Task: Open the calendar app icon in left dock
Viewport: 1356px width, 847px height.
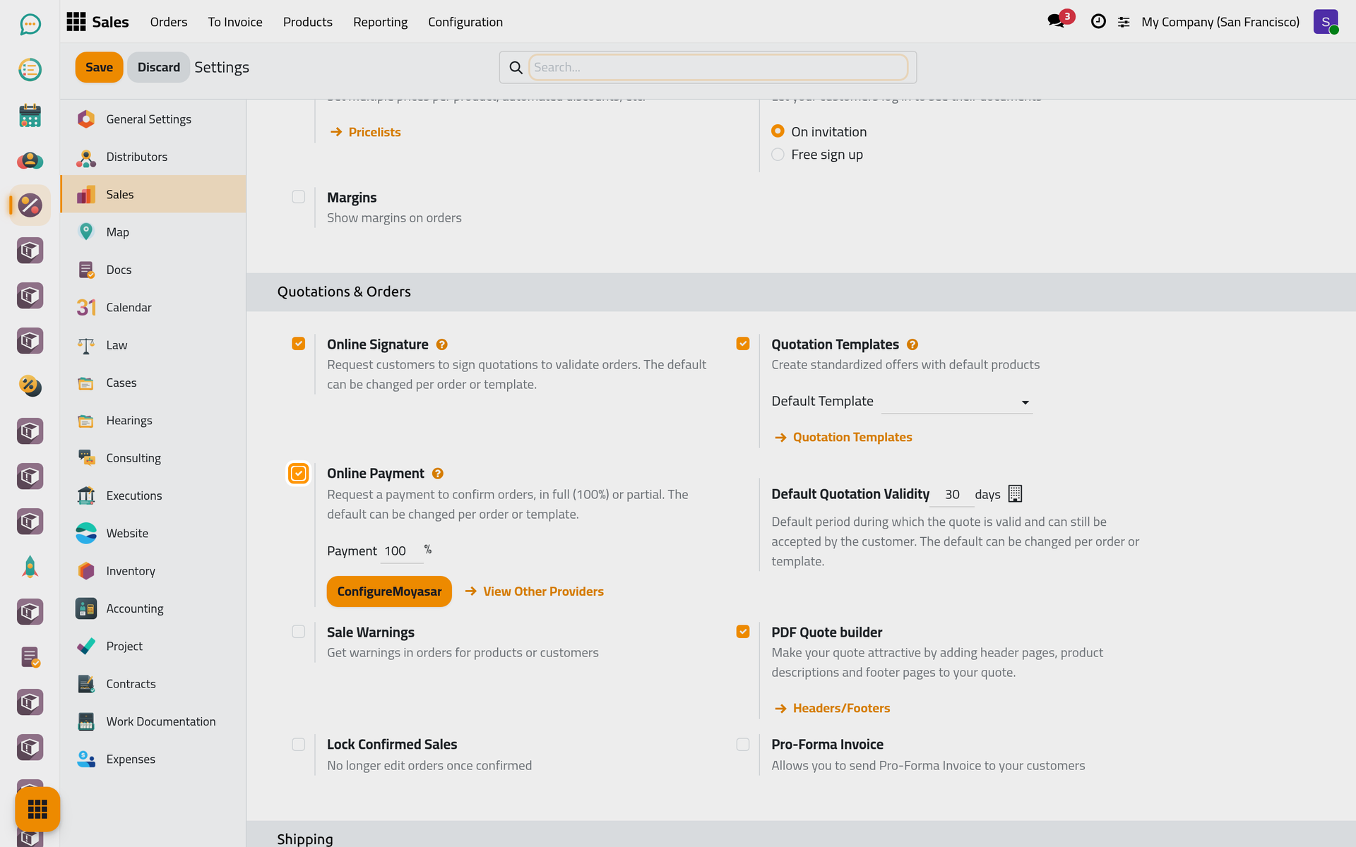Action: tap(30, 115)
